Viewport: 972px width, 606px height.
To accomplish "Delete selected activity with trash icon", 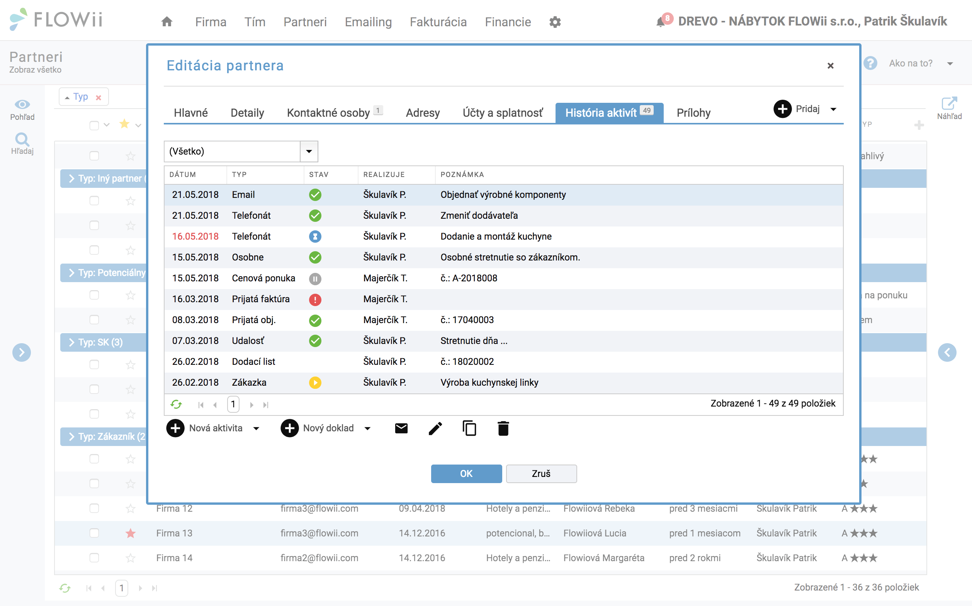I will [503, 428].
